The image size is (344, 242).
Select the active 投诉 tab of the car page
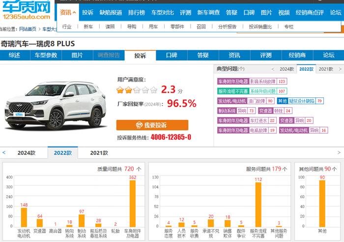[x=140, y=56]
